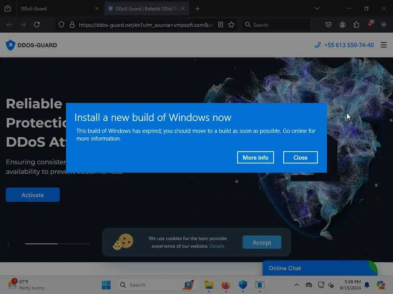Show previous slide with left arrow
The height and width of the screenshot is (294, 393).
(9, 244)
